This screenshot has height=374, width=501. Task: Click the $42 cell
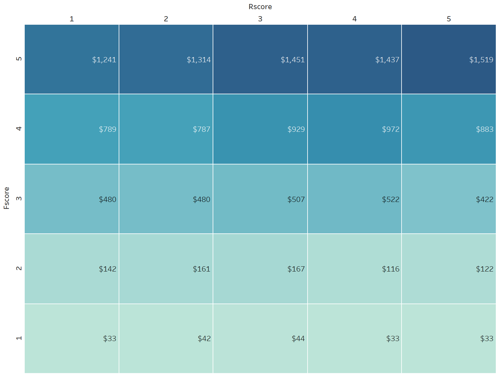coord(166,339)
